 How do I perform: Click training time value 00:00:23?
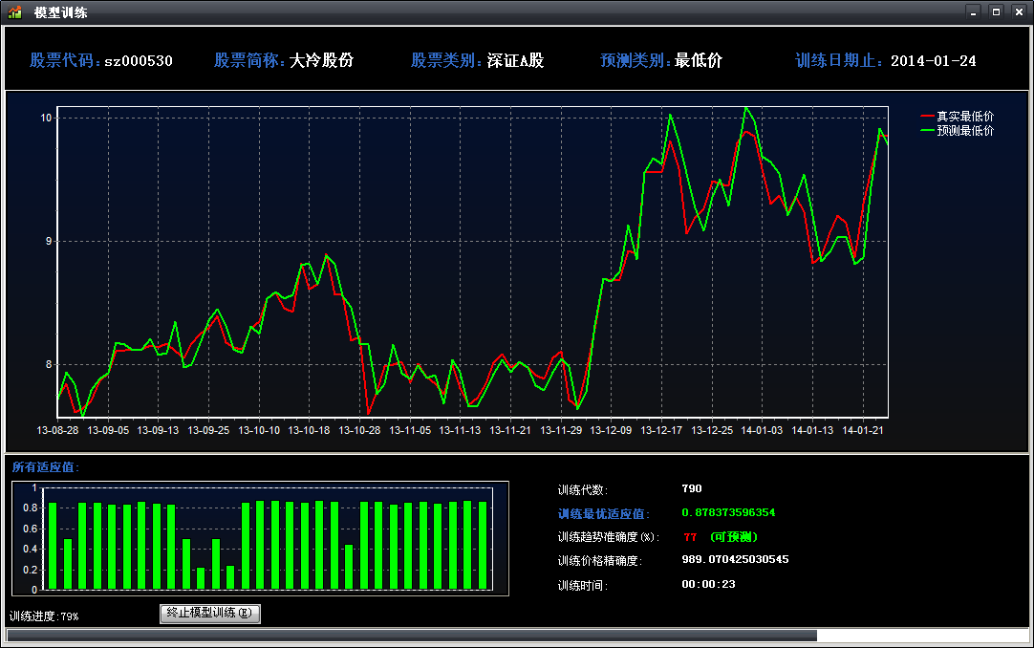[708, 584]
